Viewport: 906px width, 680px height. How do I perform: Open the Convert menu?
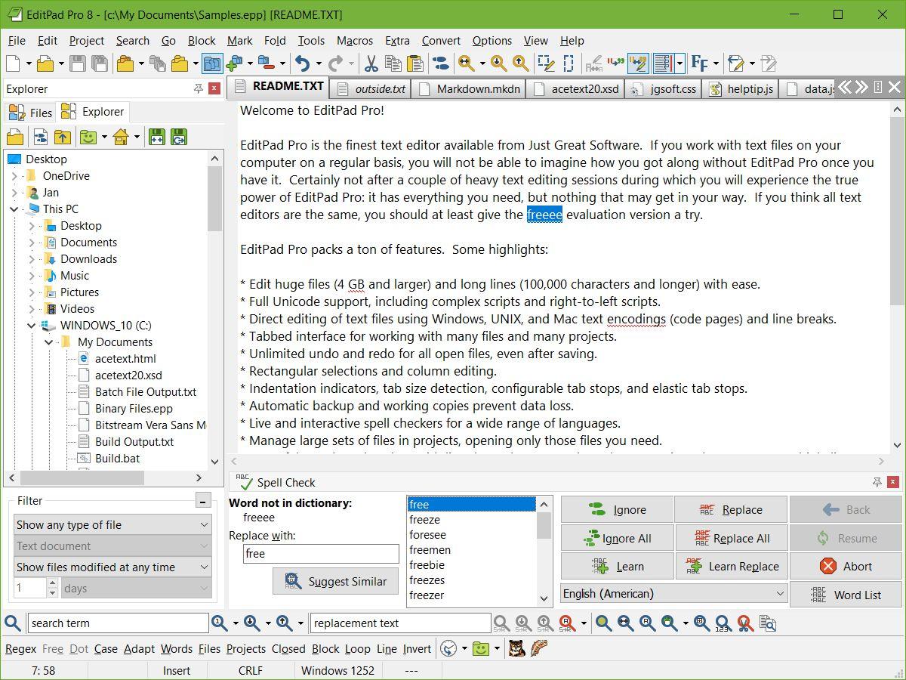441,41
